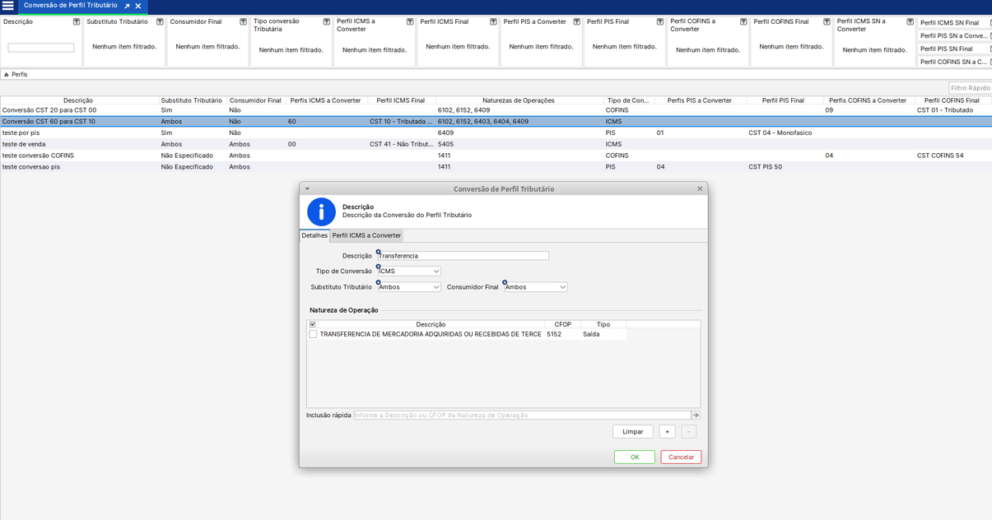Click the Inclusão rápida arrow icon

[696, 416]
